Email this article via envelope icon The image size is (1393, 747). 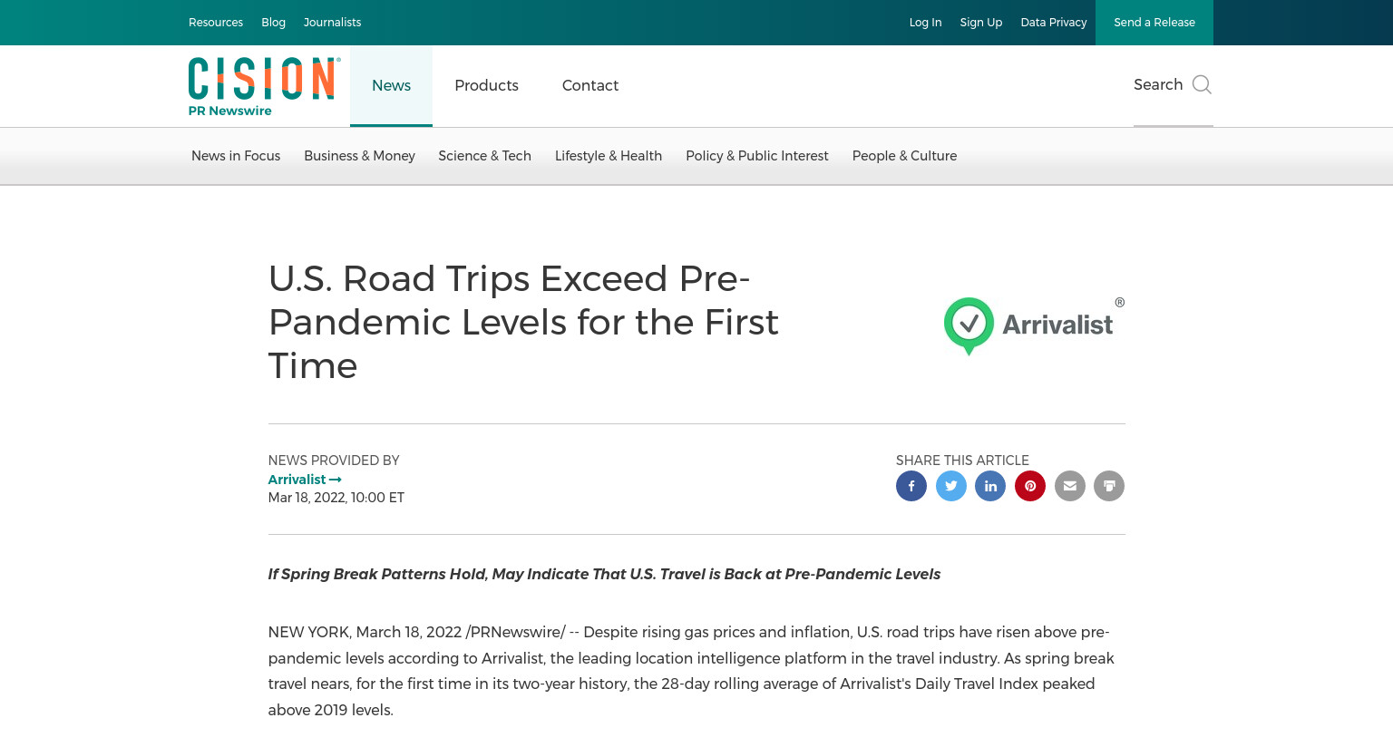coord(1070,486)
